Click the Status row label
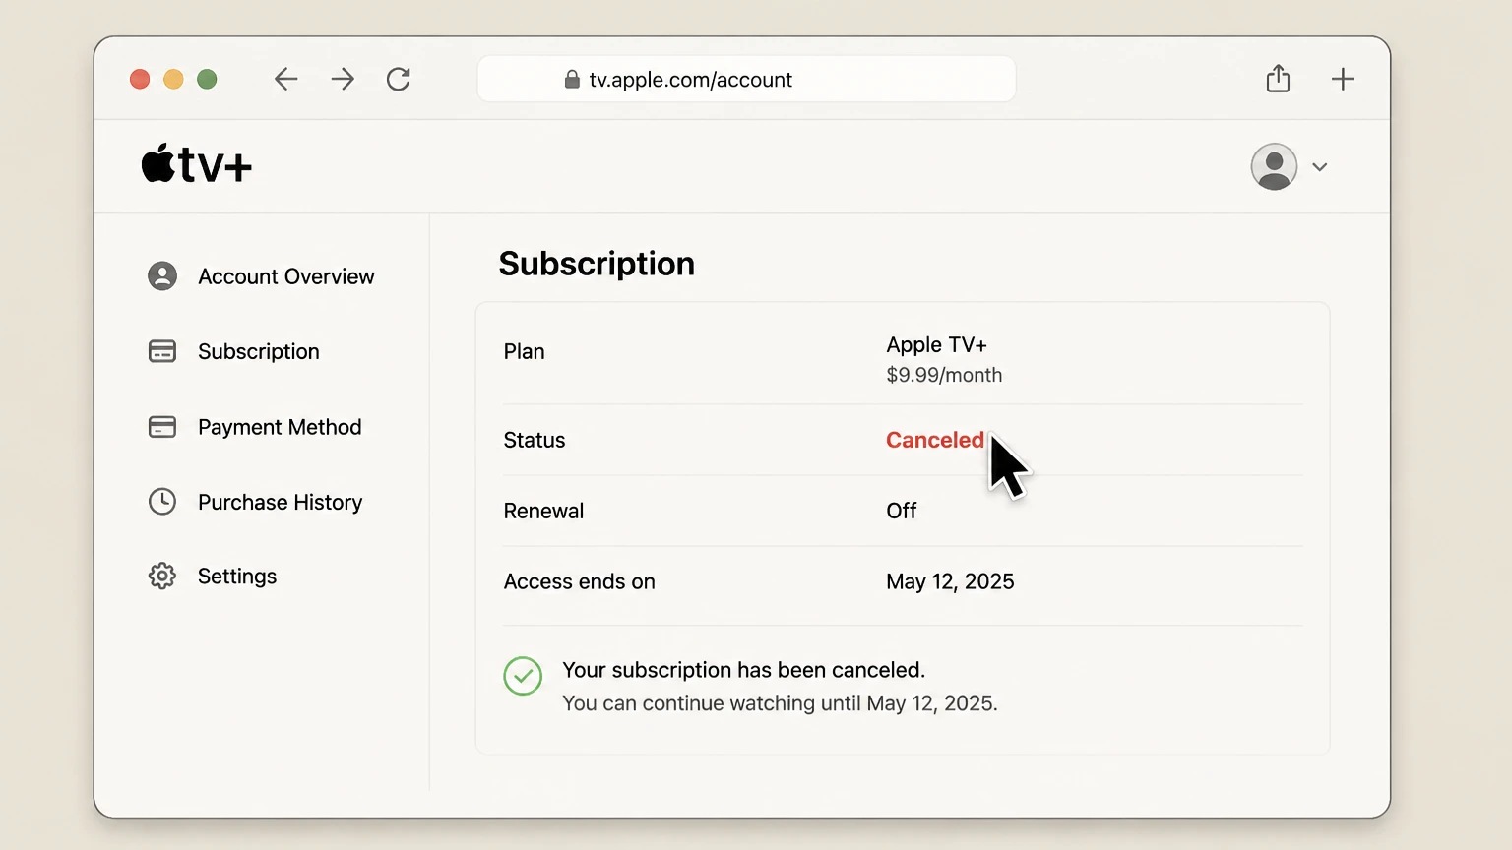The image size is (1512, 850). (535, 440)
